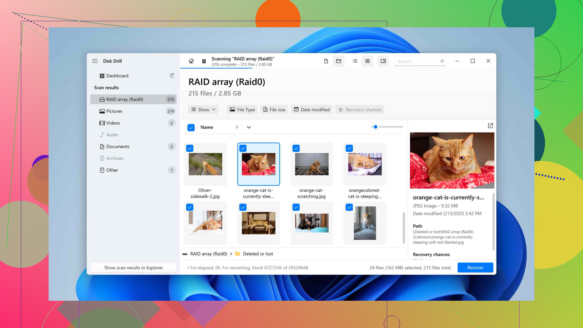Pause the scan with pause button
Screen dimensions: 583x328
point(204,61)
